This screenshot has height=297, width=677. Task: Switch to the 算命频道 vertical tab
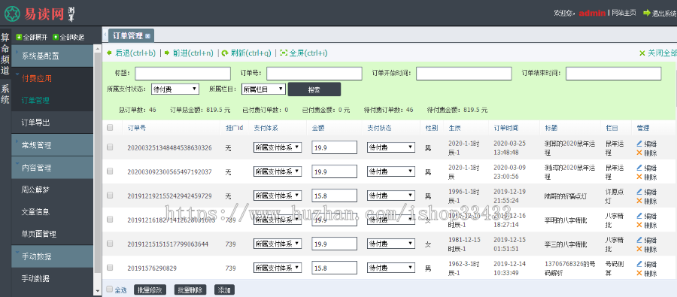pyautogui.click(x=5, y=54)
